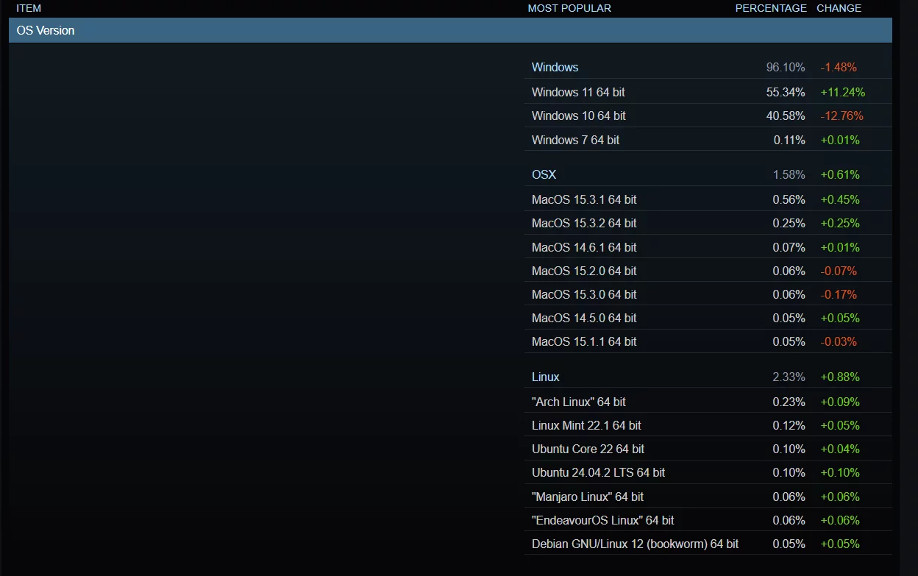Viewport: 918px width, 576px height.
Task: Click the +0.61% OSX change value
Action: (840, 174)
